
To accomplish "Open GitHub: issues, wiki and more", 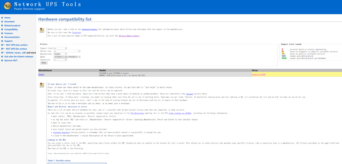I will (21, 53).
